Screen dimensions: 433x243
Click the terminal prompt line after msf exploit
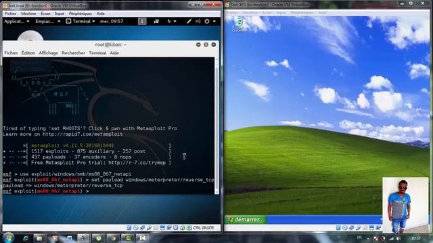click(x=46, y=191)
